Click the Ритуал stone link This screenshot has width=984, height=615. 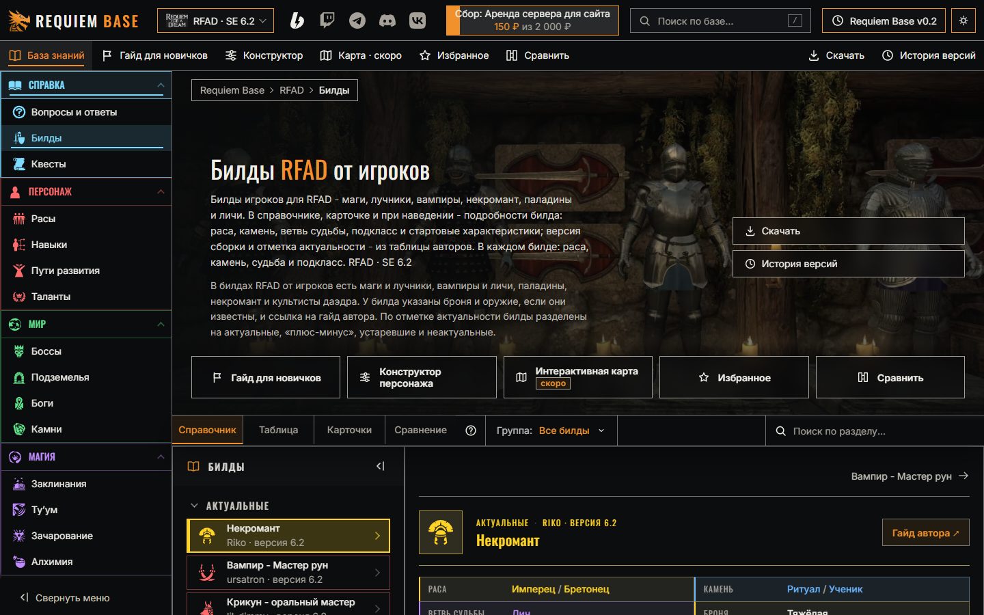(x=804, y=589)
